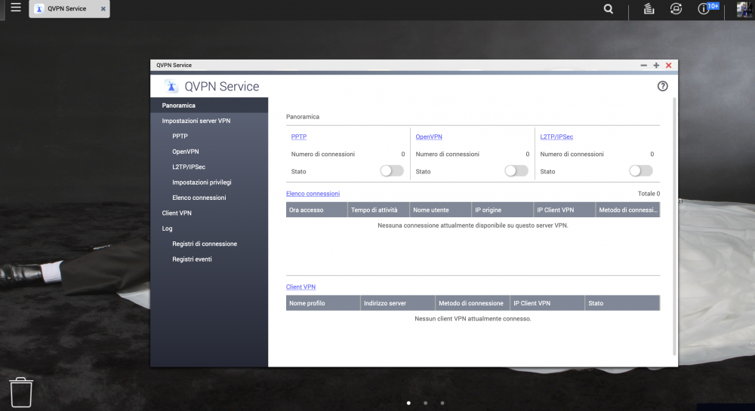Open Registri di connessione

pyautogui.click(x=205, y=244)
